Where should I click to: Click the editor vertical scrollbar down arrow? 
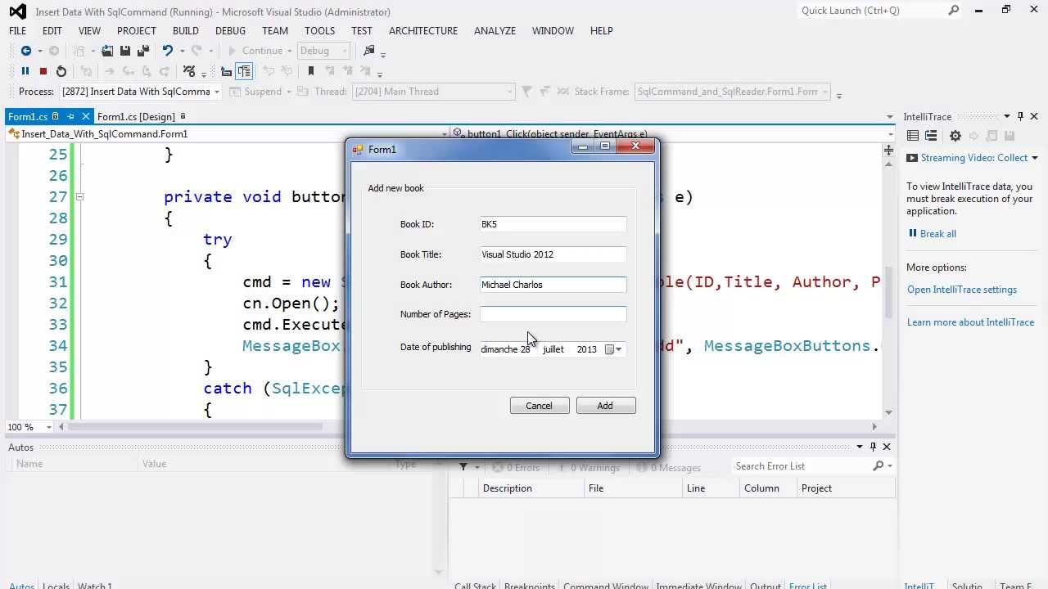[889, 413]
